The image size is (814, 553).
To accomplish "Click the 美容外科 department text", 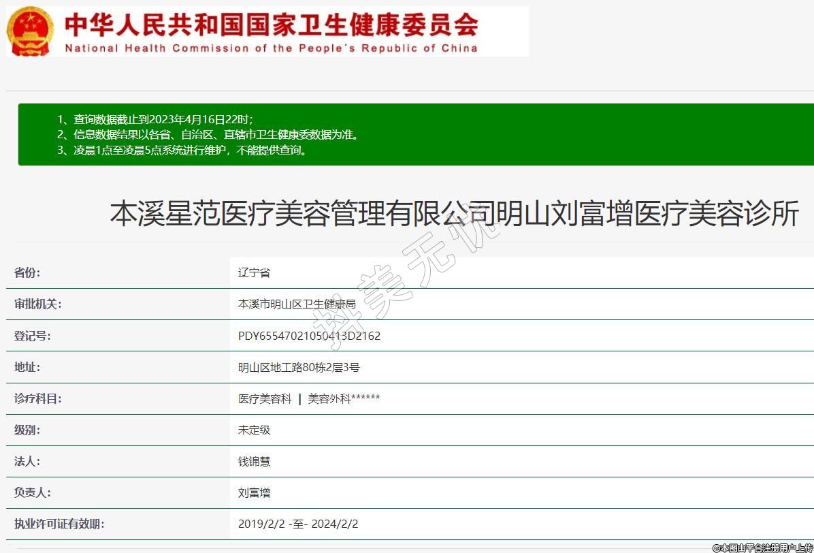I will click(329, 399).
